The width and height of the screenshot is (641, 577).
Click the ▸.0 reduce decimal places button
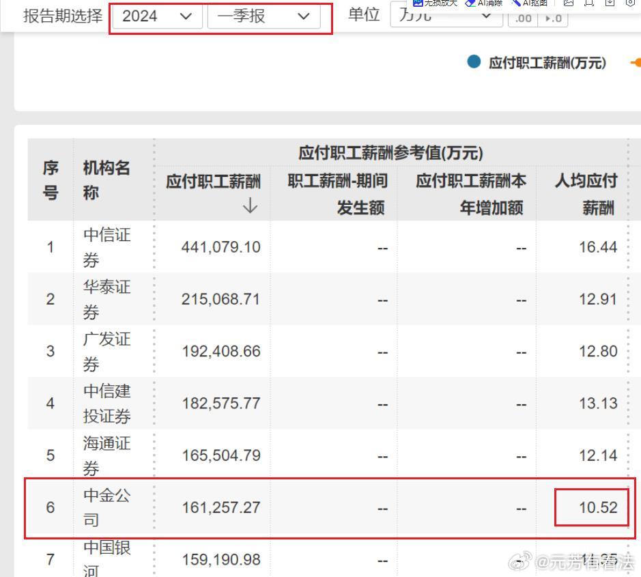(553, 18)
